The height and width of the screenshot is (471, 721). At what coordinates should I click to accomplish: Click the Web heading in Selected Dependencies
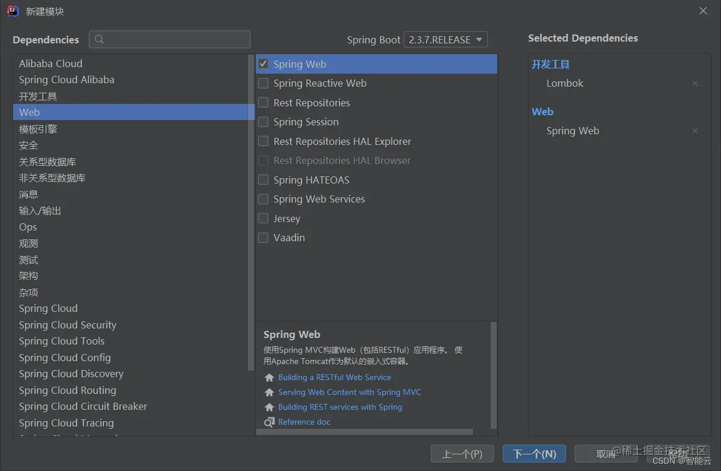point(542,112)
